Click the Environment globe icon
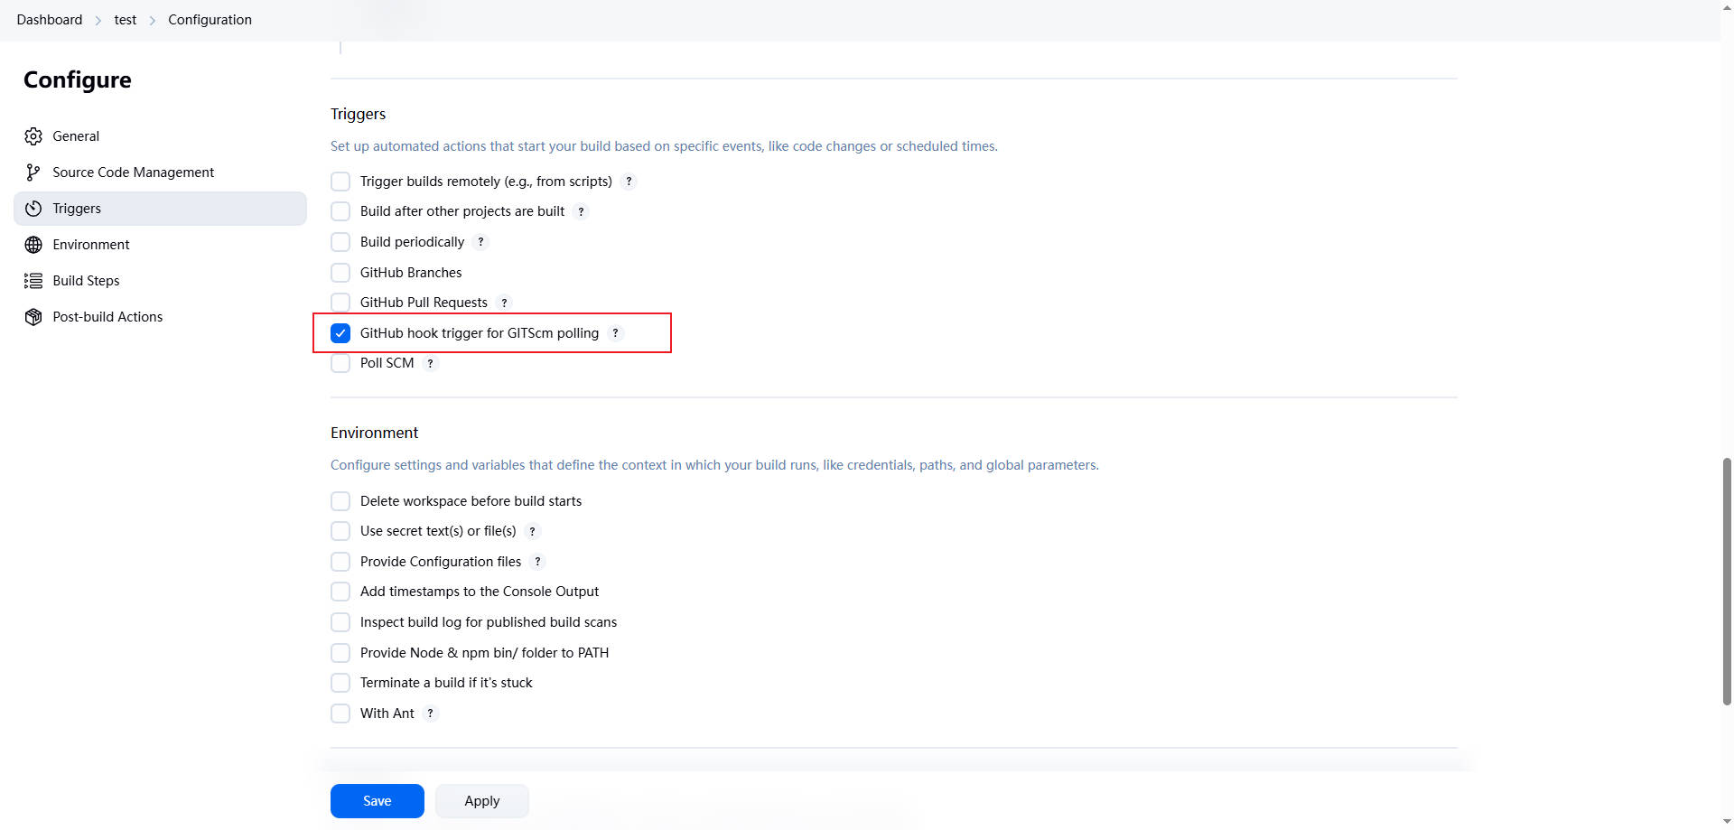Viewport: 1734px width, 830px height. pyautogui.click(x=33, y=245)
